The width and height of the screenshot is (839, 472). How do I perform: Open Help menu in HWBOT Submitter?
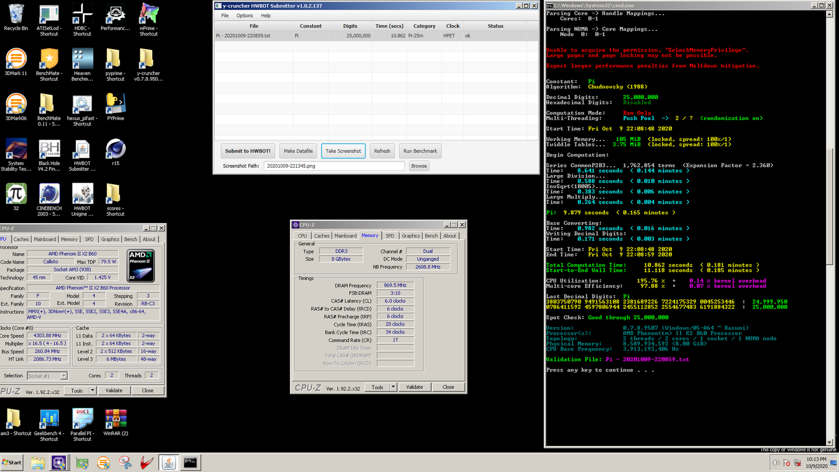pyautogui.click(x=266, y=16)
